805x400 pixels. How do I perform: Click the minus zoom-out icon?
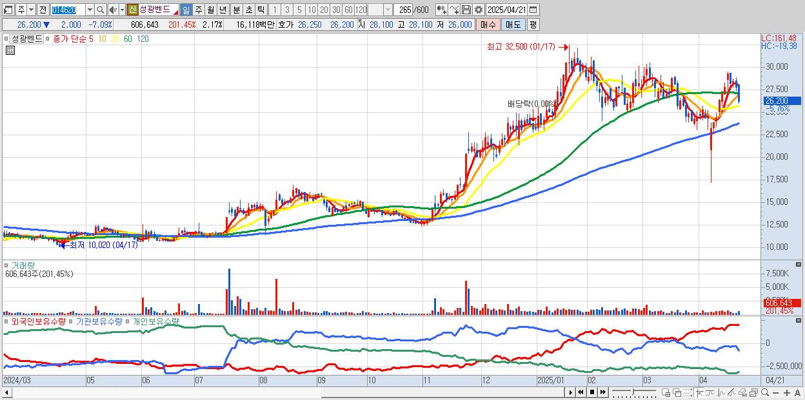(775, 392)
